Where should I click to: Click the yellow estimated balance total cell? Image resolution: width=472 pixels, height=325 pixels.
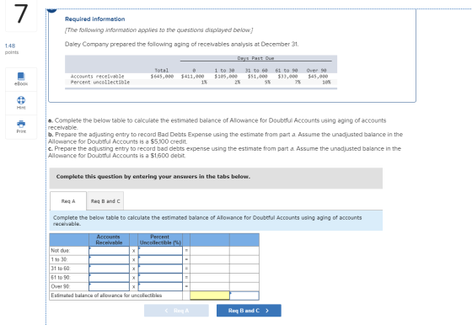(x=210, y=296)
